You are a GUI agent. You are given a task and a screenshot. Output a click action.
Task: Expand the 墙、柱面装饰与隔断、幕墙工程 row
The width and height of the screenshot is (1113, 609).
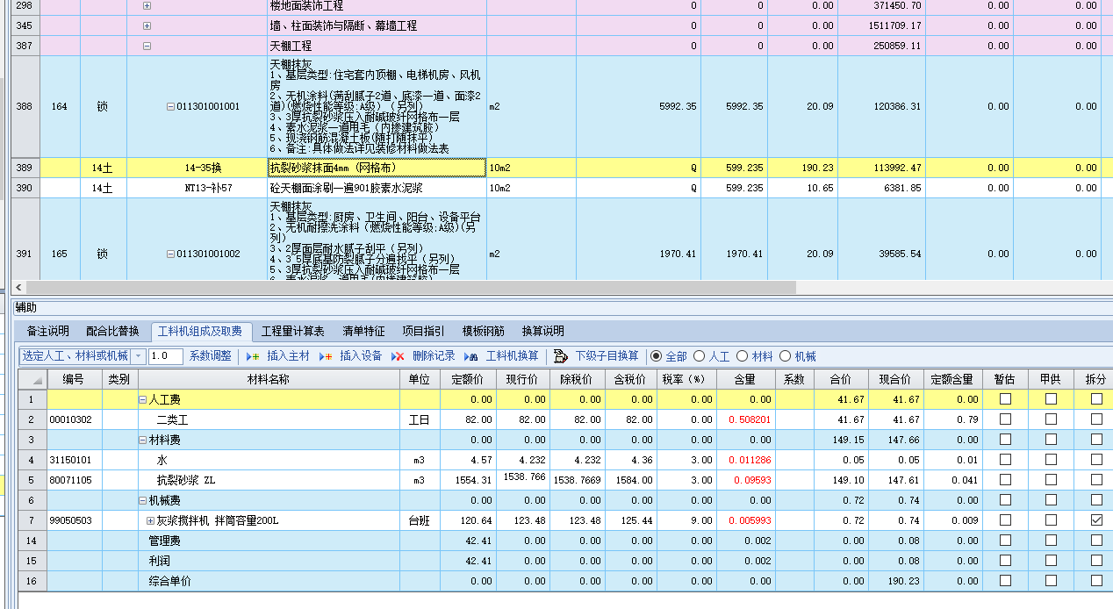tap(147, 25)
